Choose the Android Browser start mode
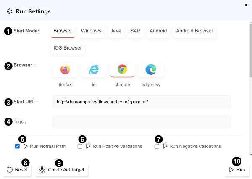Viewport: 252px width, 179px height. coord(194,31)
